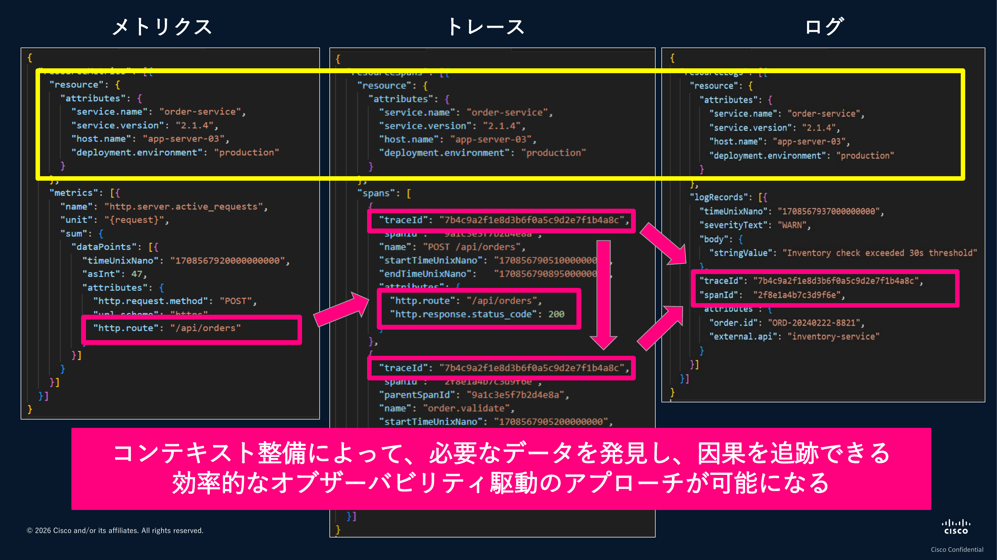Click the トレース heading
This screenshot has width=997, height=560.
pyautogui.click(x=486, y=27)
